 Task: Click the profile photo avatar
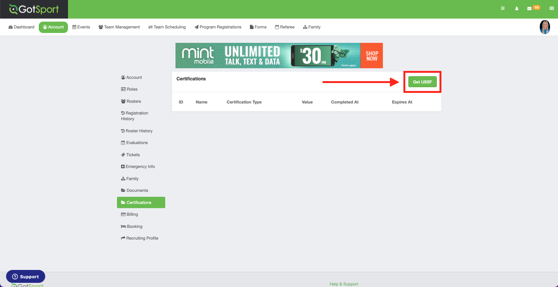pyautogui.click(x=545, y=27)
